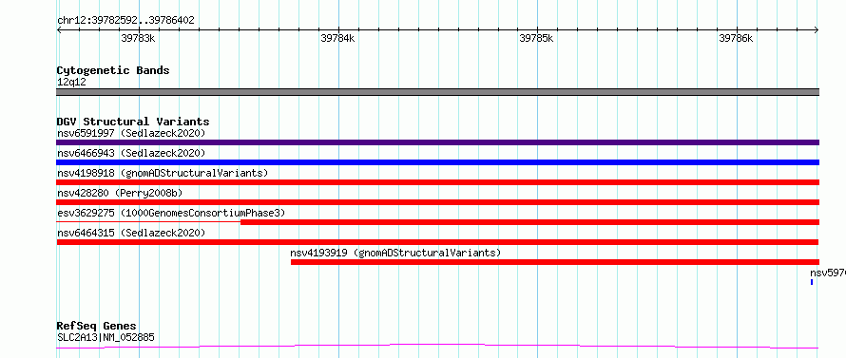846x358 pixels.
Task: Select the red nsv6464315 variant bar
Action: click(437, 242)
